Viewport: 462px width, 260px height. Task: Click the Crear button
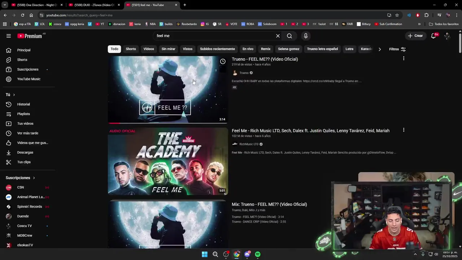(x=415, y=36)
